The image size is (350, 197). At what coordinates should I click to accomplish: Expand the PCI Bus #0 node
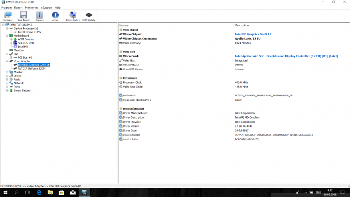(11, 58)
